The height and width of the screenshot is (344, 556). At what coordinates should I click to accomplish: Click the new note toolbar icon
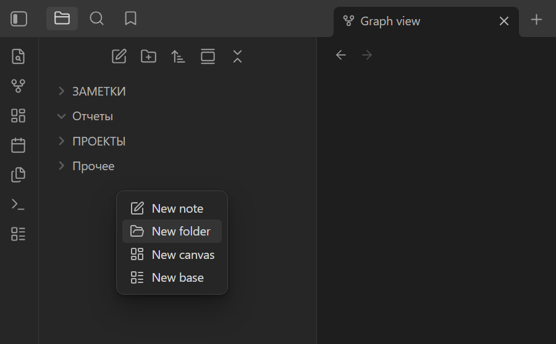pos(119,56)
